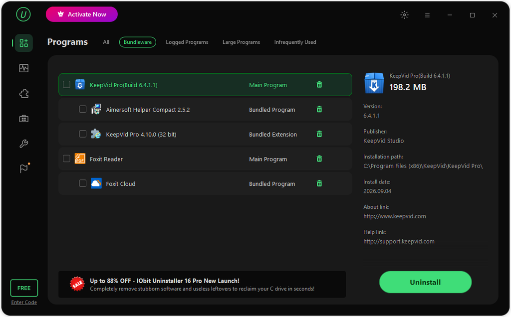Click the KeepVid Studio publisher name

384,141
